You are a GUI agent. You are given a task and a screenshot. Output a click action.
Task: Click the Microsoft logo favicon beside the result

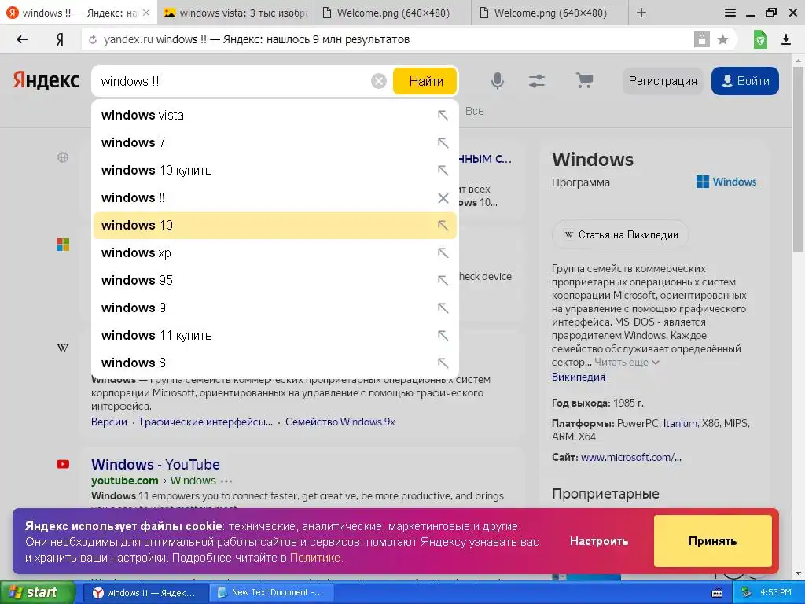coord(63,245)
